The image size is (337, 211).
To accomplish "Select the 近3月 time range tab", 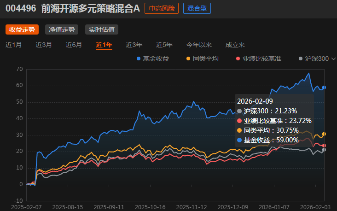I will 44,45.
